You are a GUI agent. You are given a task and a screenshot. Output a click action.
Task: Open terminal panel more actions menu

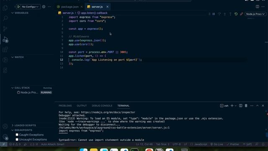(x=252, y=106)
